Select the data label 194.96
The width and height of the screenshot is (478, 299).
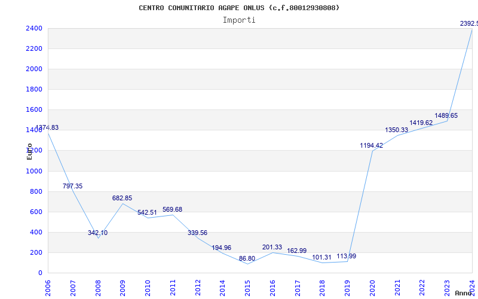click(222, 248)
